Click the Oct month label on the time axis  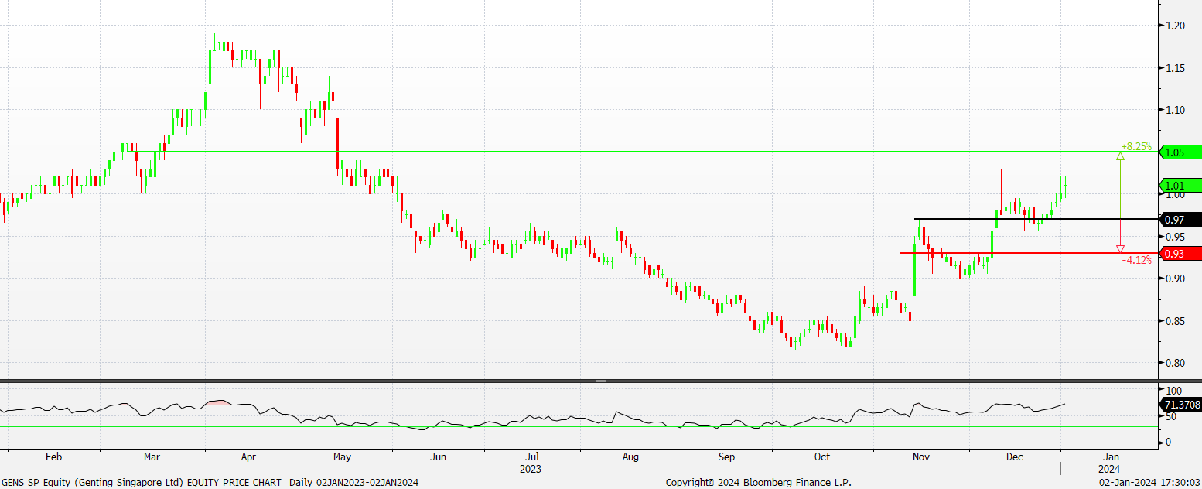822,457
